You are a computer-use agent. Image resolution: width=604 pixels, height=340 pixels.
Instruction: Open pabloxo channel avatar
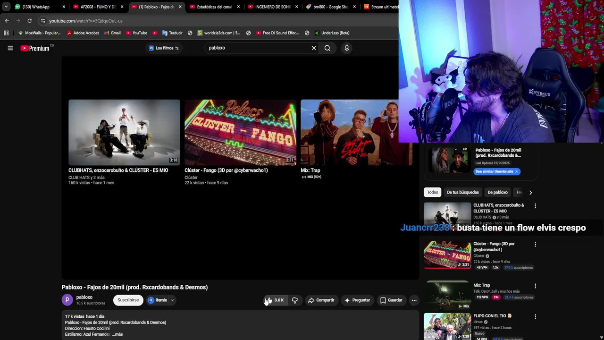tap(67, 299)
